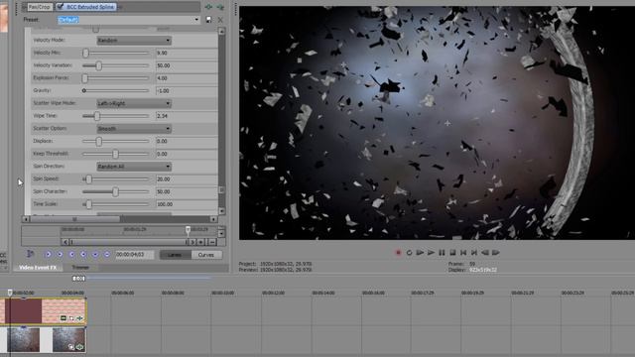Click the parameter panel scroll-right arrow
This screenshot has height=357, width=635.
pyautogui.click(x=214, y=219)
